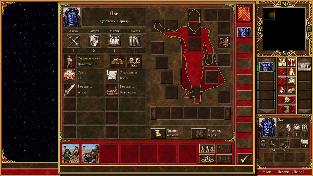Select the ballista war machine slot

(224, 42)
